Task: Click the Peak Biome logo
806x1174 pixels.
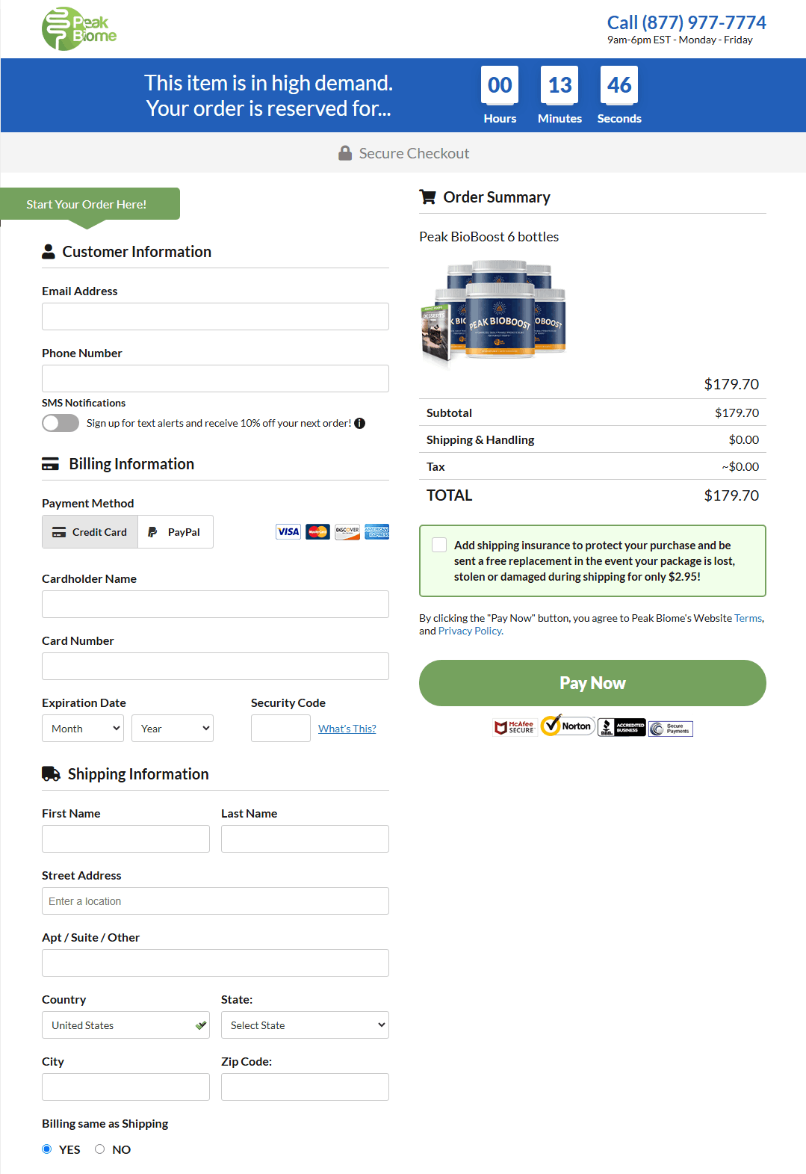Action: [x=78, y=28]
